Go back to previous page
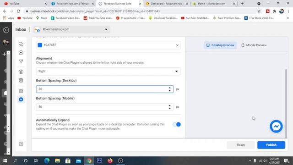The width and height of the screenshot is (293, 165). 5,11
